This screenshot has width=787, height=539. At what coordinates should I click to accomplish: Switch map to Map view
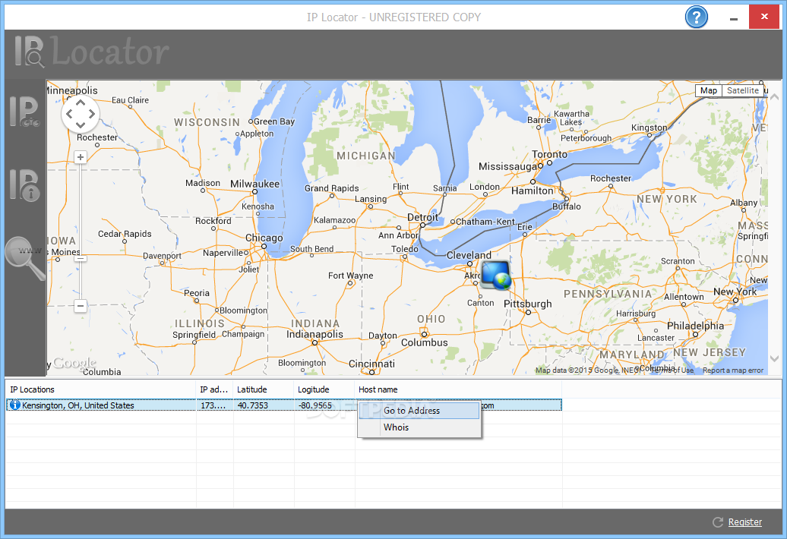pyautogui.click(x=708, y=90)
